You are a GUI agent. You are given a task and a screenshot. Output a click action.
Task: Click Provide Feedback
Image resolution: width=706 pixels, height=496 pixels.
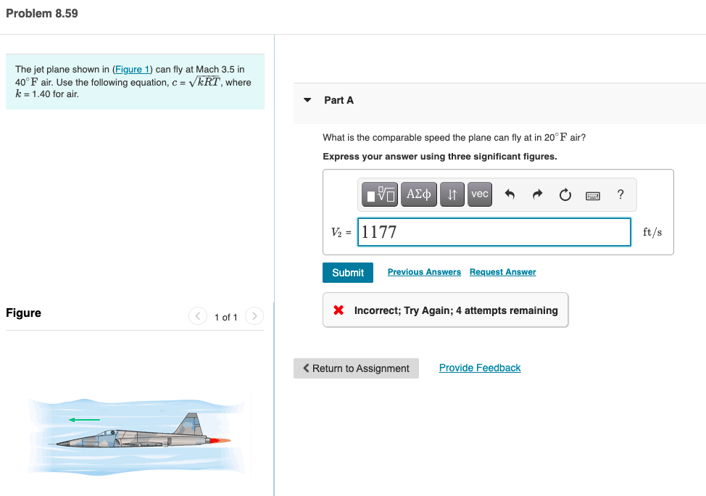(x=479, y=368)
